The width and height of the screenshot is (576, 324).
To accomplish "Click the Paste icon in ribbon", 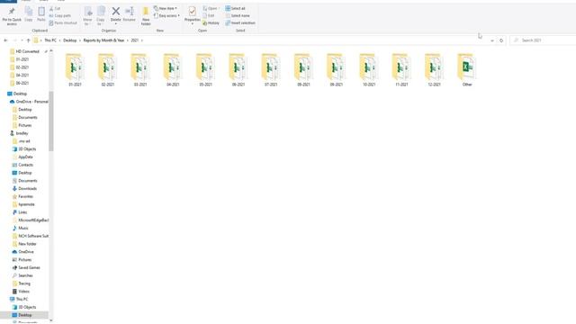I will (x=41, y=12).
